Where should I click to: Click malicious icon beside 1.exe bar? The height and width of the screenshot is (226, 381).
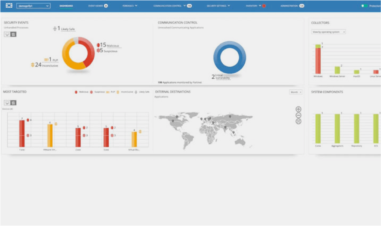(28, 120)
